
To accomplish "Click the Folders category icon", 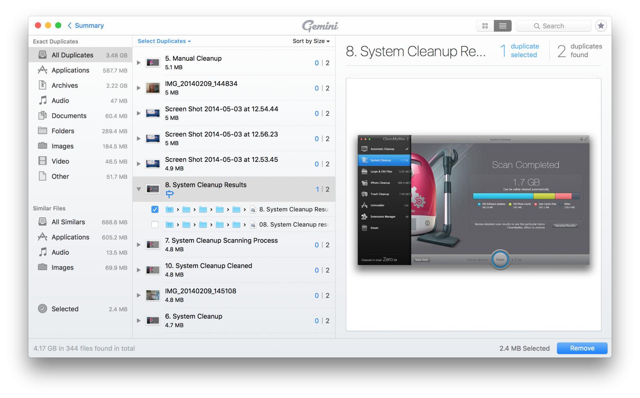I will tap(42, 131).
